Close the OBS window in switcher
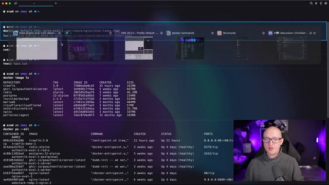This screenshot has width=329, height=185. click(x=161, y=33)
